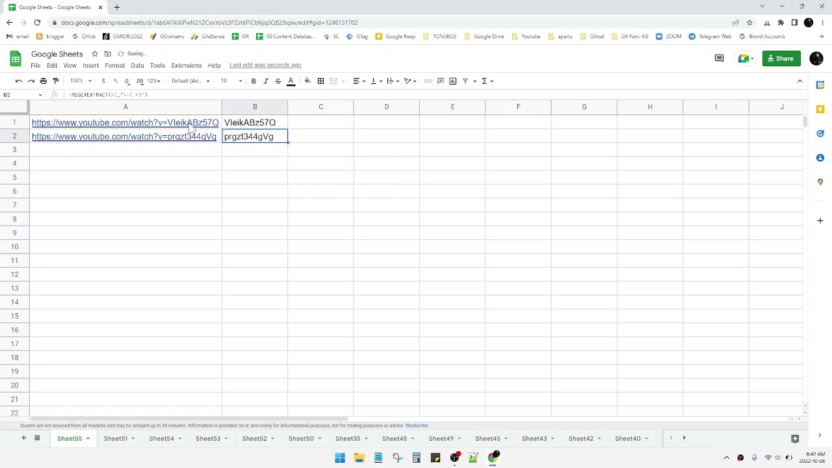Select row 5 header

click(14, 177)
